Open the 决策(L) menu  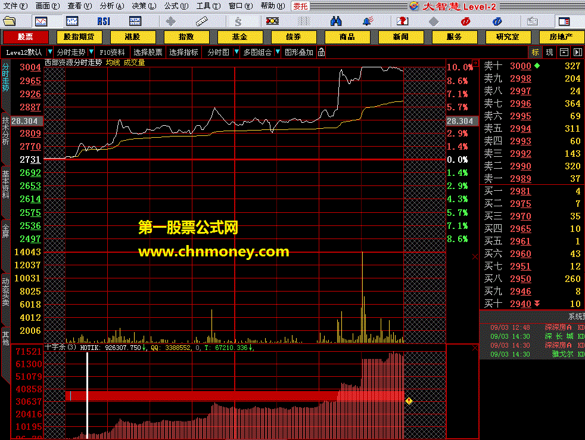[144, 6]
